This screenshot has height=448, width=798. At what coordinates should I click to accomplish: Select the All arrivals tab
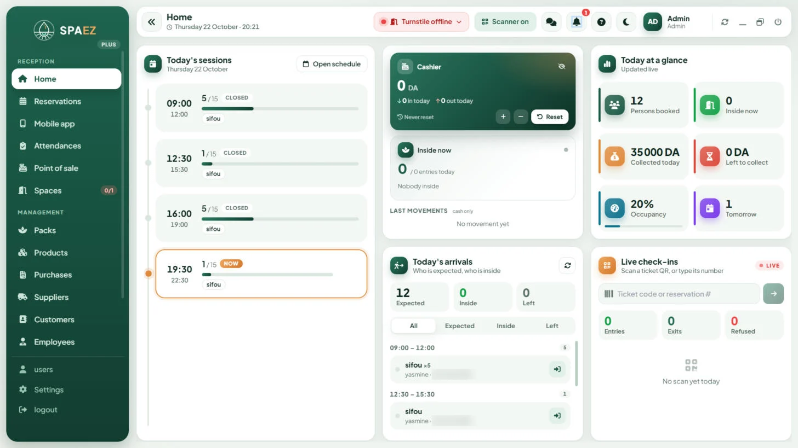413,326
